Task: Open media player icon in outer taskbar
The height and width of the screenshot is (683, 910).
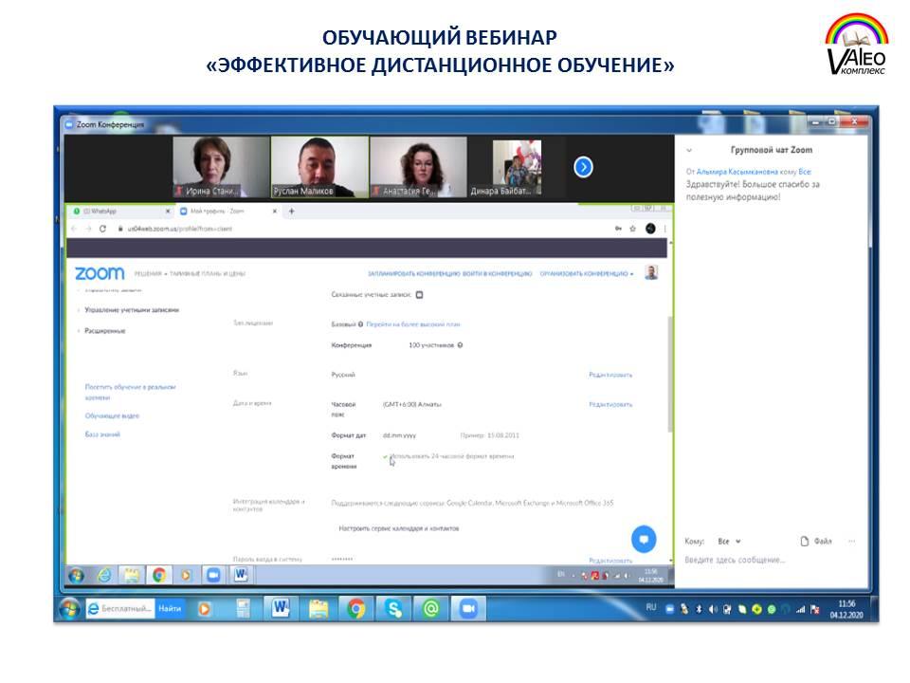Action: (205, 609)
